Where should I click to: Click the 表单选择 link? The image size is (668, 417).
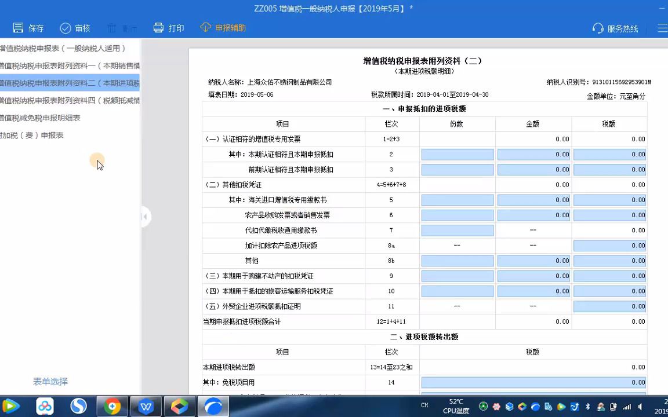(50, 382)
